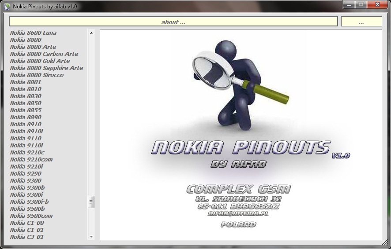Screen dimensions: 391x249
Task: Pick Nokia 8830 from the list
Action: [x=26, y=96]
